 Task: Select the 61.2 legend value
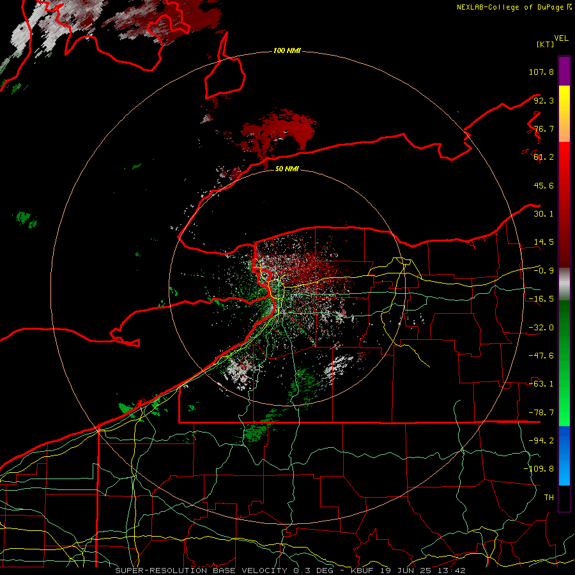[544, 157]
